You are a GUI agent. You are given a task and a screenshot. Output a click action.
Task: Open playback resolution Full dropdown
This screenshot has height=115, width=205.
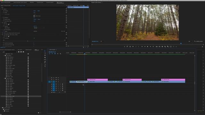coord(191,42)
